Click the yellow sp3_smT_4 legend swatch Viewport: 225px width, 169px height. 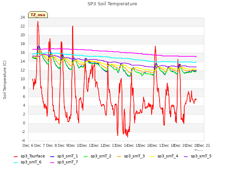click(x=153, y=156)
